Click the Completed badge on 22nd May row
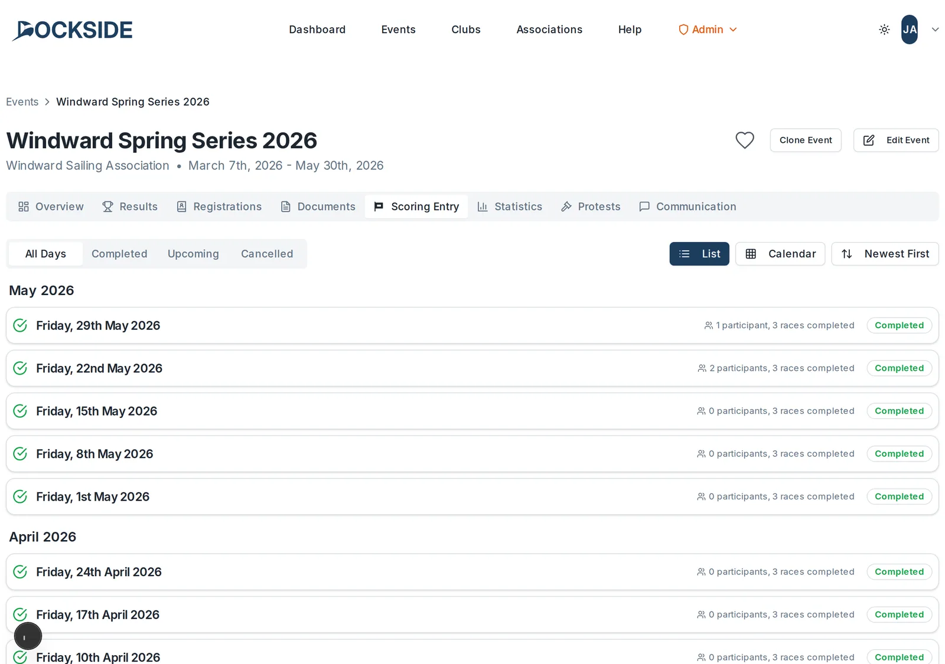The width and height of the screenshot is (945, 664). pos(899,368)
